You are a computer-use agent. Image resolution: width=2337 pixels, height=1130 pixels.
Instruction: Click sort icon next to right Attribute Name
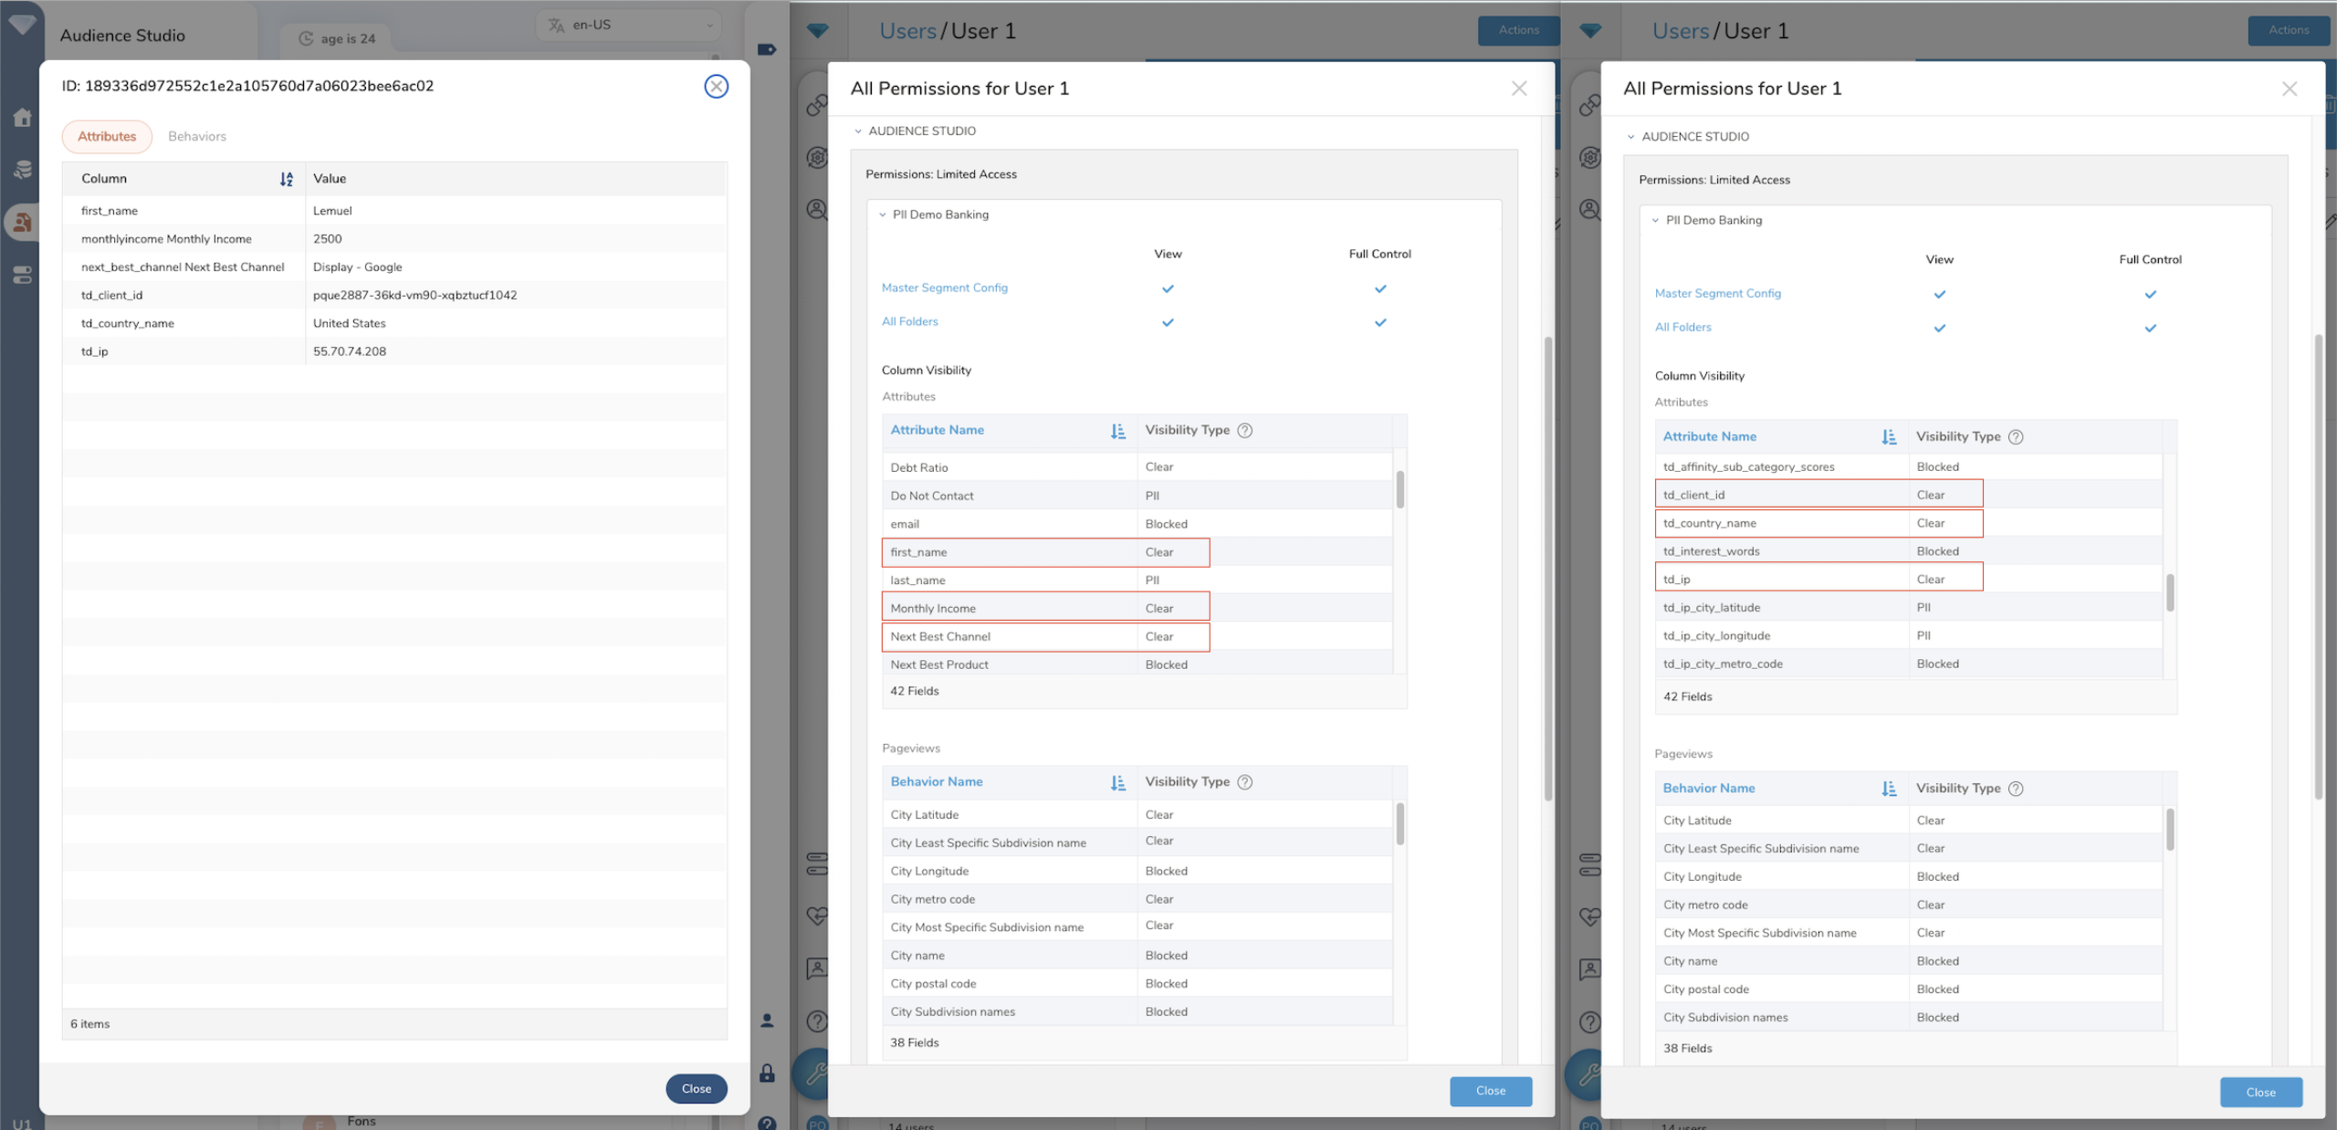click(1889, 437)
